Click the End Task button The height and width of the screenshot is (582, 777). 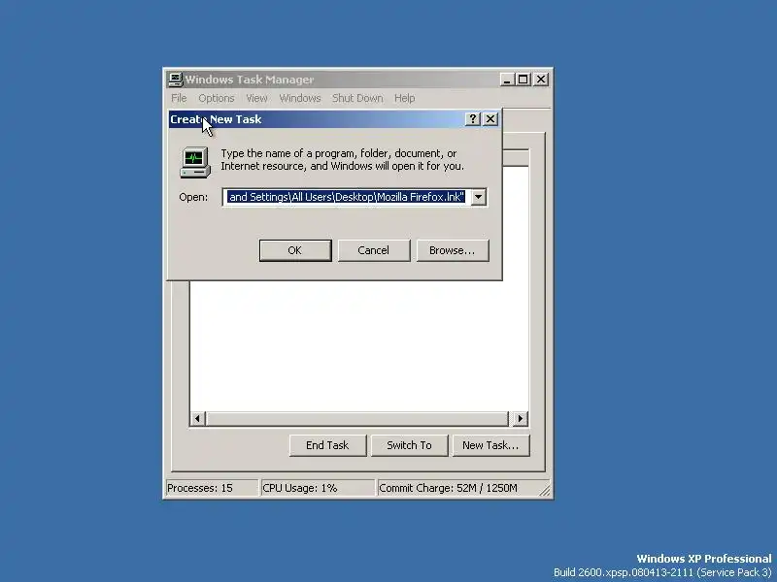point(327,445)
